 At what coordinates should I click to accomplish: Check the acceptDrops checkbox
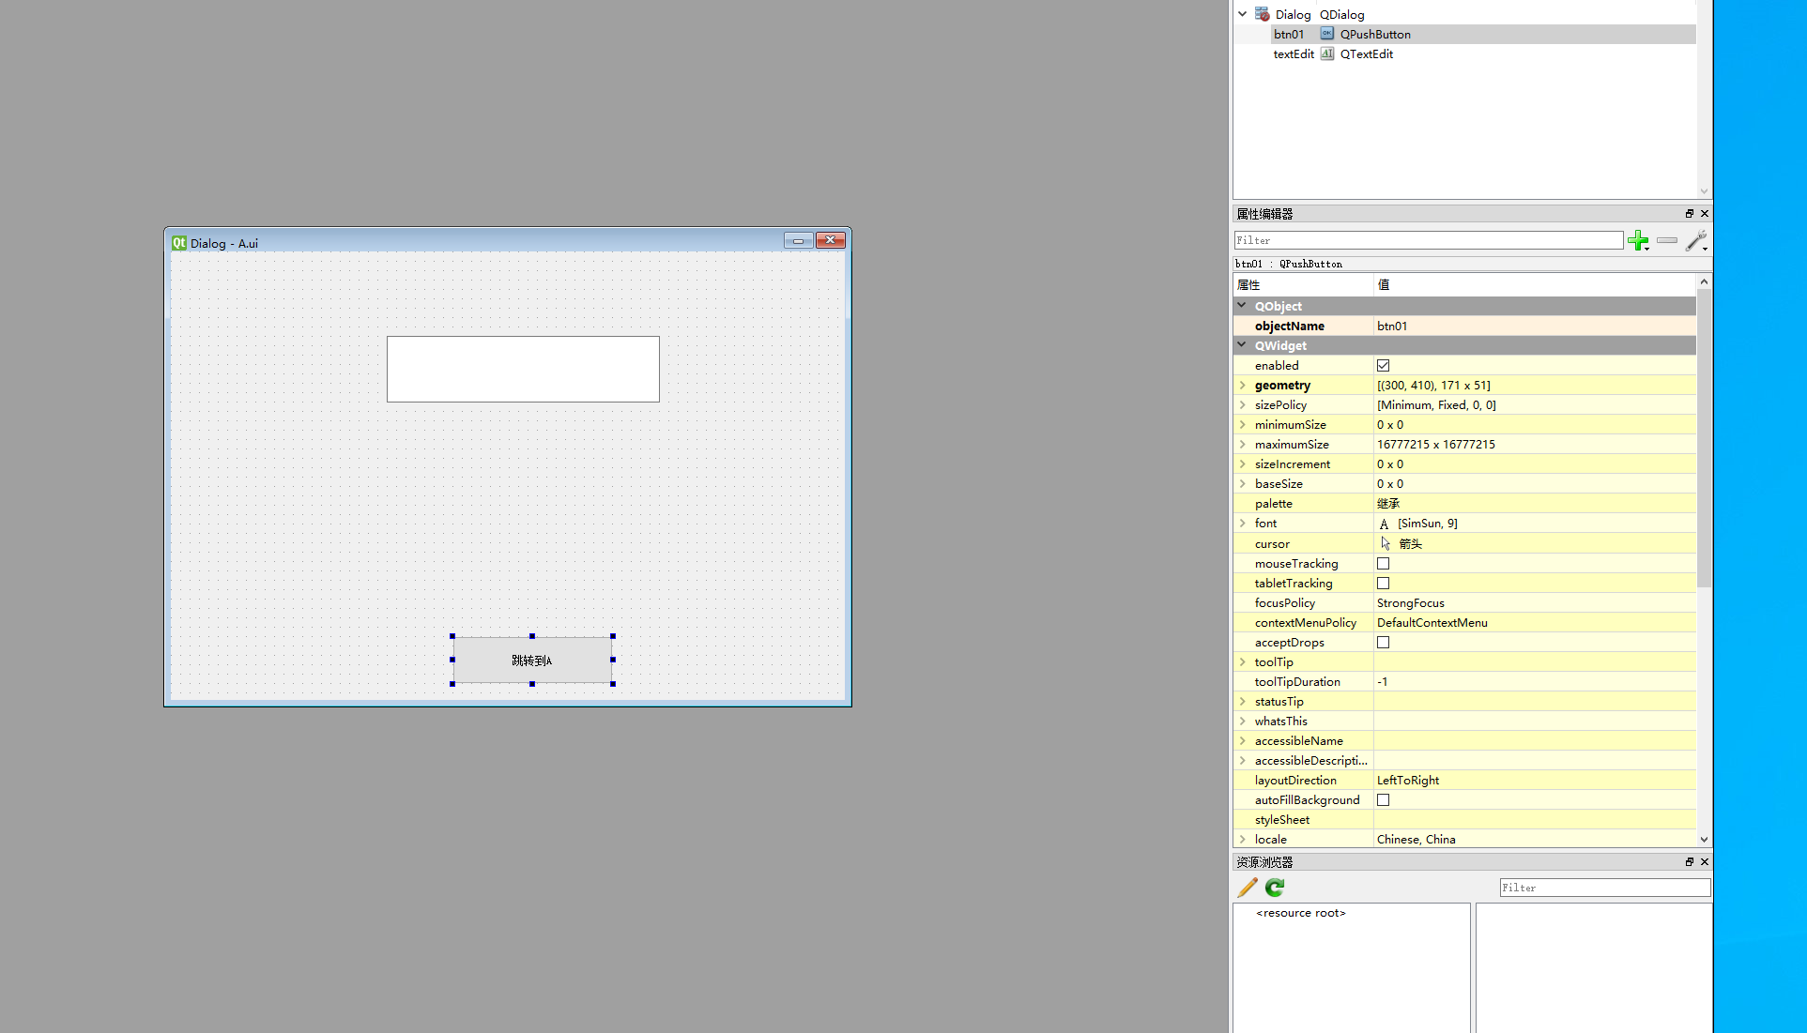click(x=1383, y=643)
